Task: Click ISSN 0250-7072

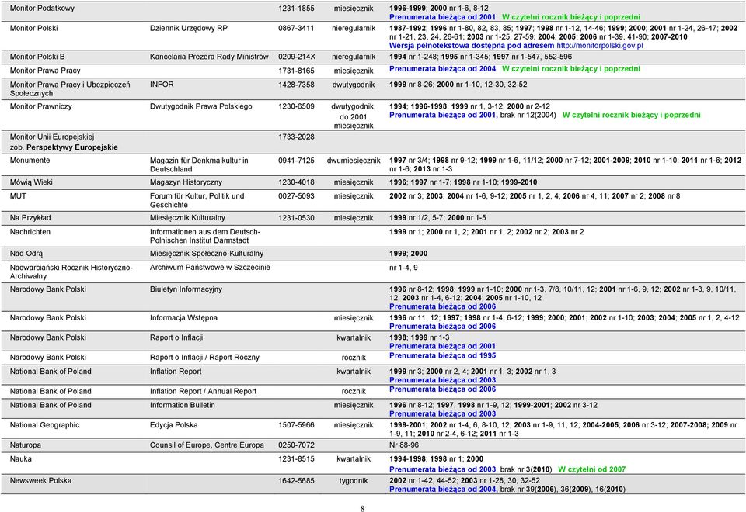Action: (x=296, y=445)
